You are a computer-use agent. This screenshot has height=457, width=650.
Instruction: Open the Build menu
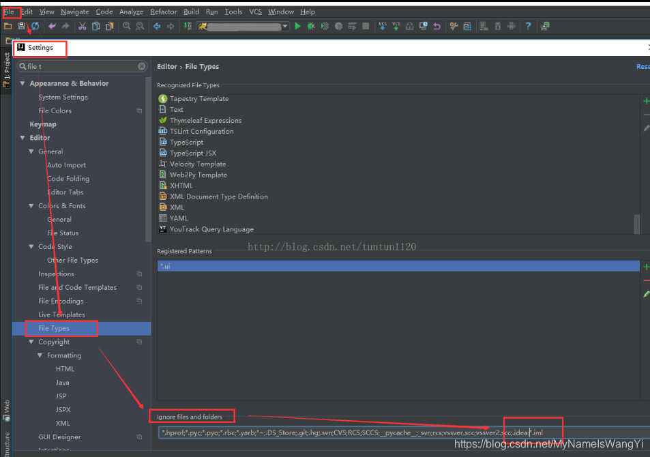point(191,12)
